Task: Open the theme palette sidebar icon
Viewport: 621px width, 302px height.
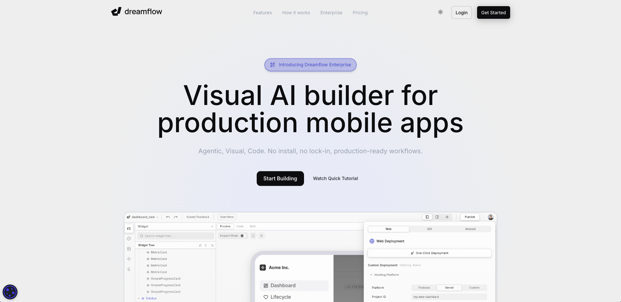Action: coord(129,239)
